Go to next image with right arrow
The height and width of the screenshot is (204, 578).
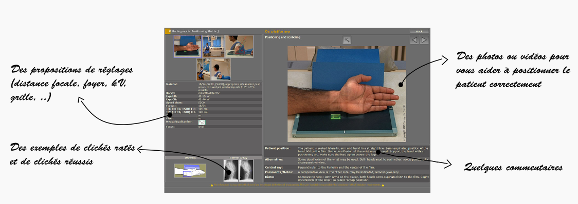(424, 40)
